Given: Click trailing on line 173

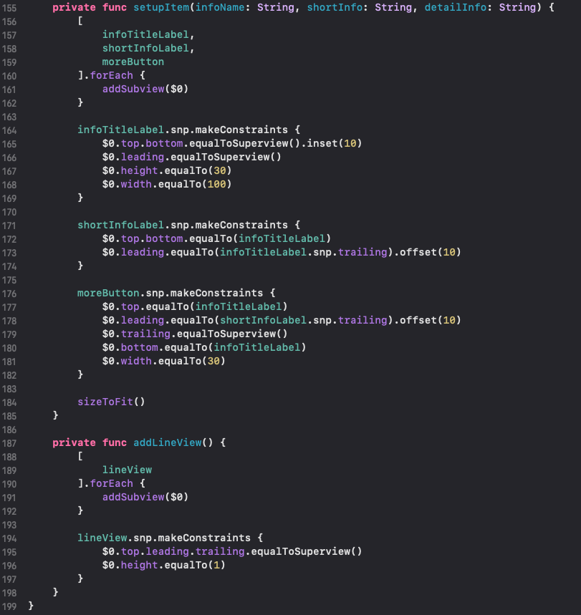Looking at the screenshot, I should (x=362, y=252).
